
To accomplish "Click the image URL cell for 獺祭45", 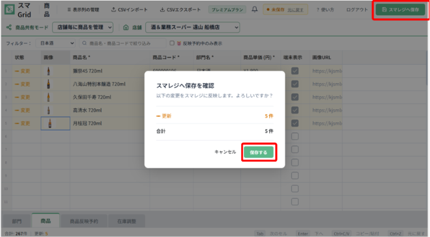I will [326, 71].
